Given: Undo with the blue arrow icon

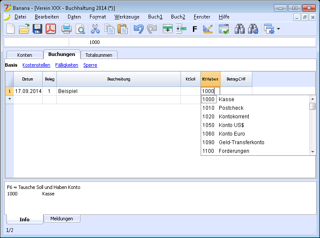Looking at the screenshot, I should pos(139,29).
